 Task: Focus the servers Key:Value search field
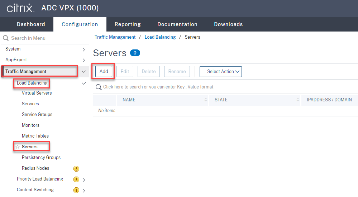[225, 87]
